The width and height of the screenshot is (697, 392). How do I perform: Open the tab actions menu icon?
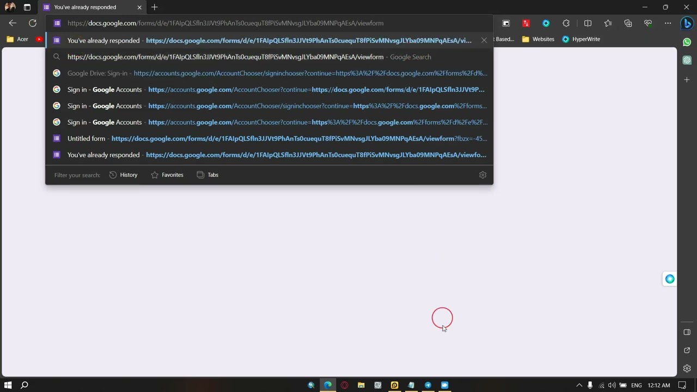[x=27, y=7]
